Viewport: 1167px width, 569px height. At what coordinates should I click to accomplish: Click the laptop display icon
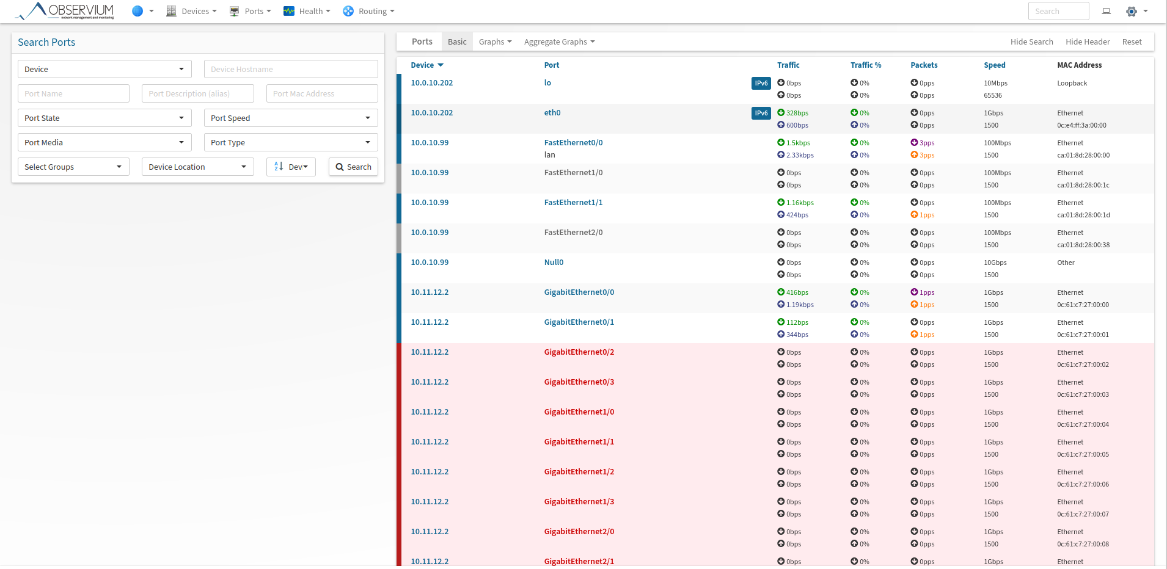click(1106, 11)
